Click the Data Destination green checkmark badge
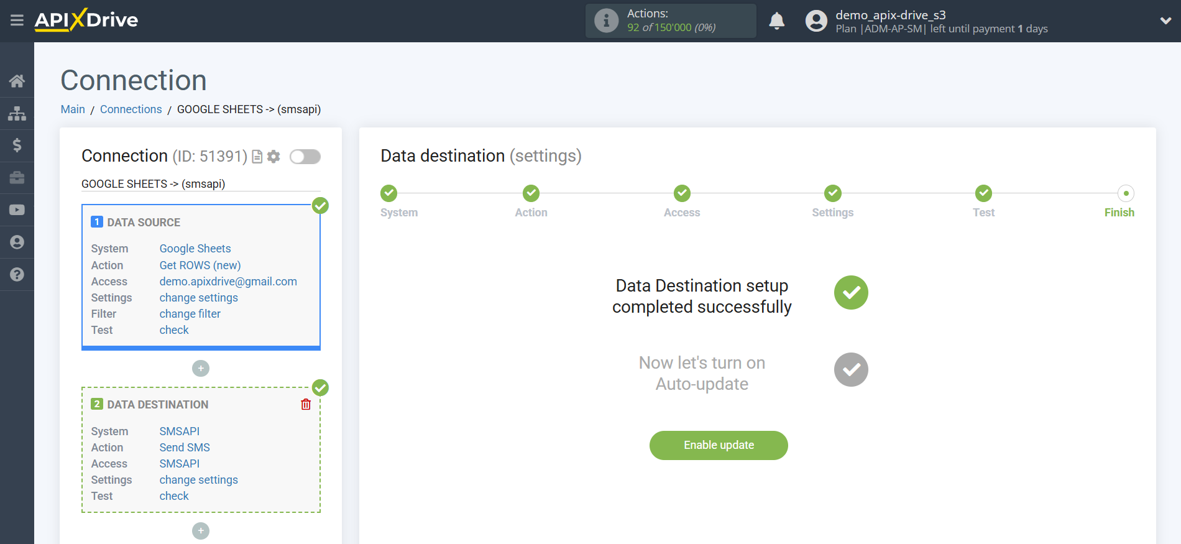Screen dimensions: 1181x544 (320, 387)
